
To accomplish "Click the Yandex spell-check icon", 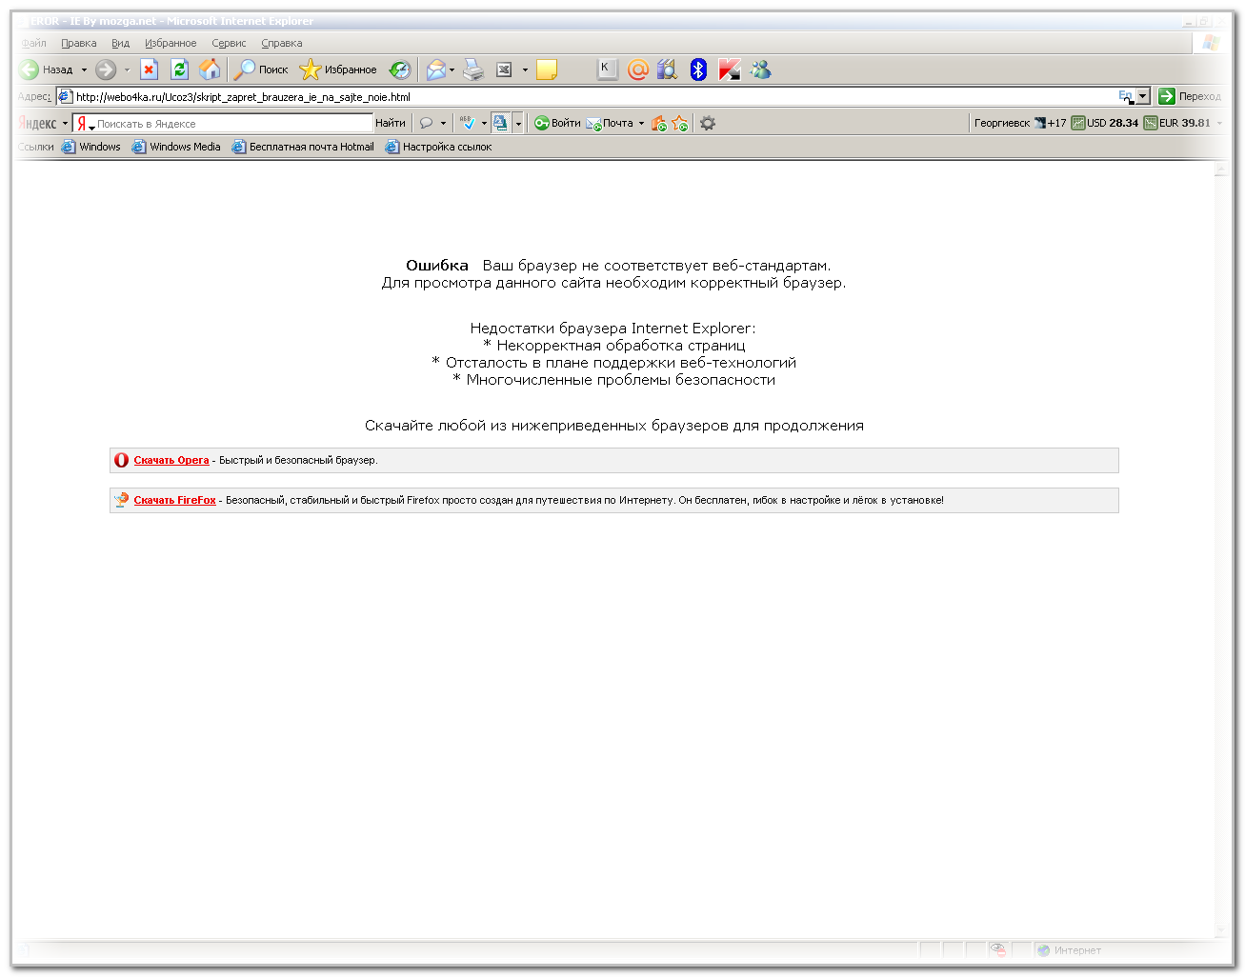I will click(467, 123).
